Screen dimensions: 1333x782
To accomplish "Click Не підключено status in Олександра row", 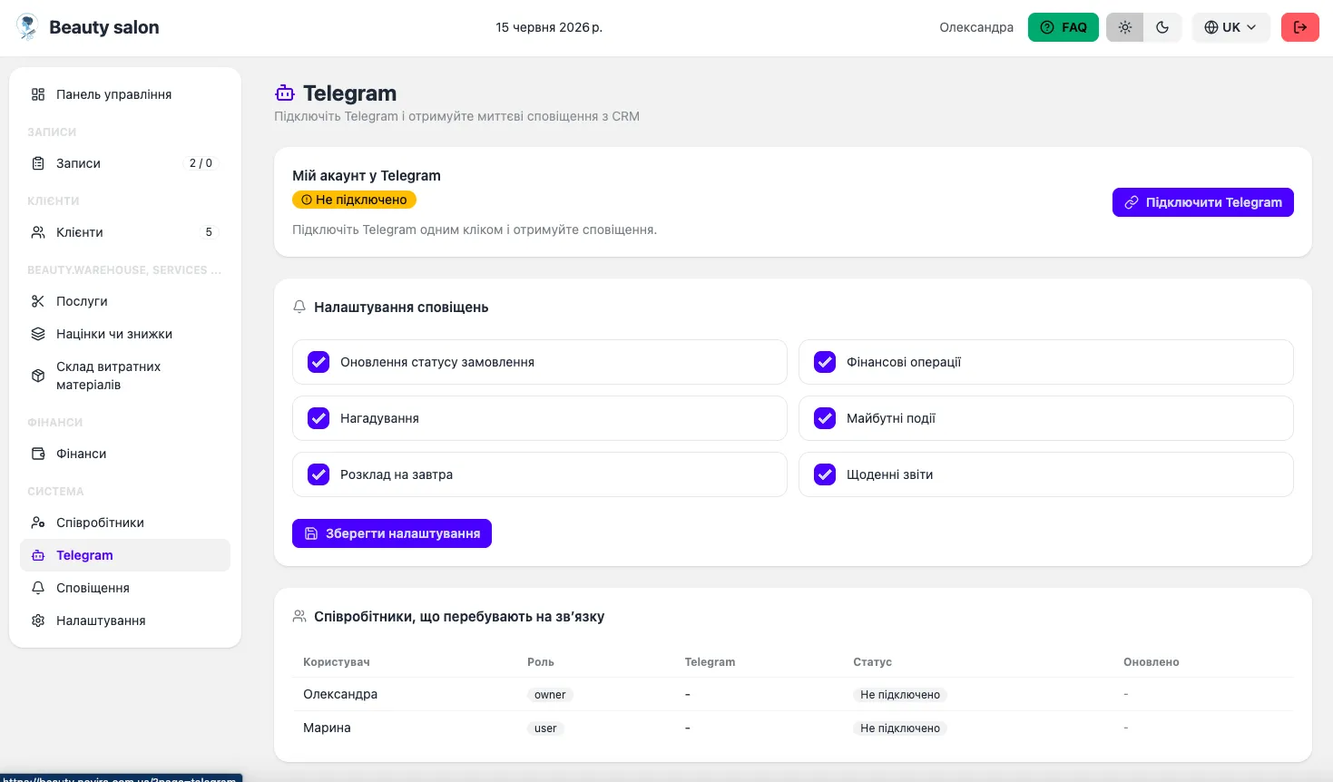I will [x=900, y=695].
